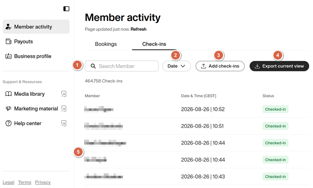Open Help center external link arrow
The width and height of the screenshot is (313, 188).
coord(64,123)
